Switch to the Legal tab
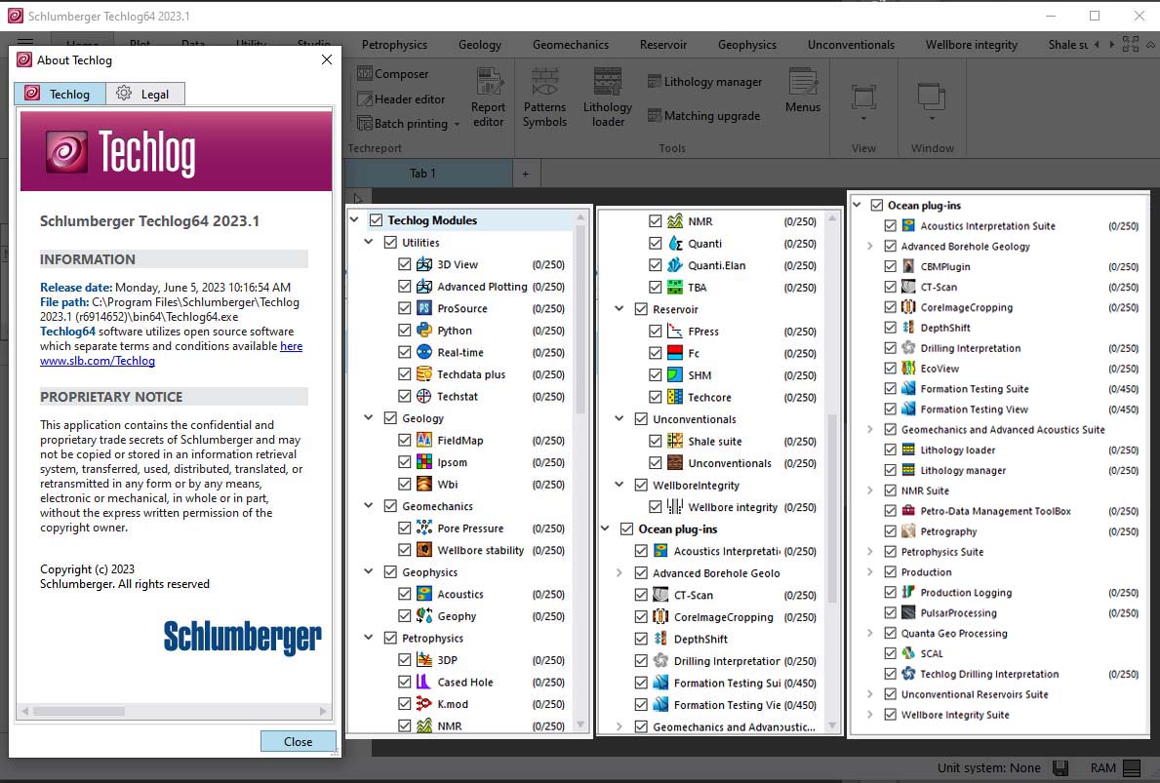The image size is (1160, 783). click(142, 94)
